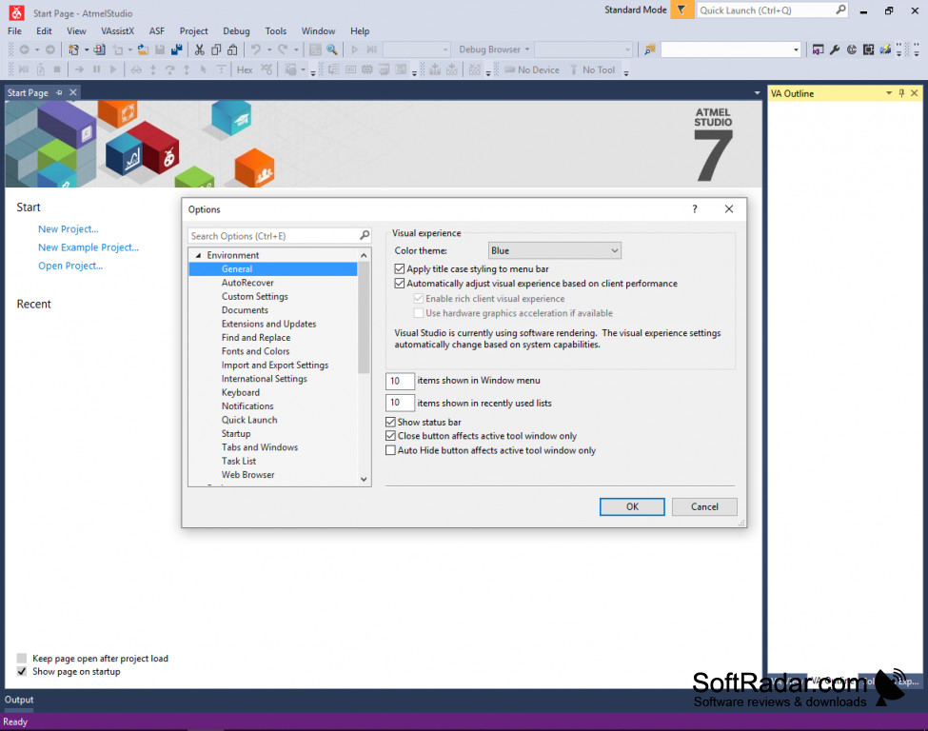Click the Options help question mark
Screen dimensions: 928x731
[x=695, y=209]
